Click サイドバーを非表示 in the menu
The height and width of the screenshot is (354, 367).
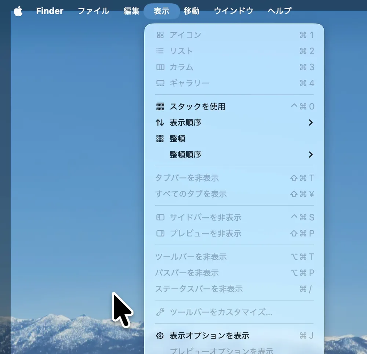[x=234, y=217]
